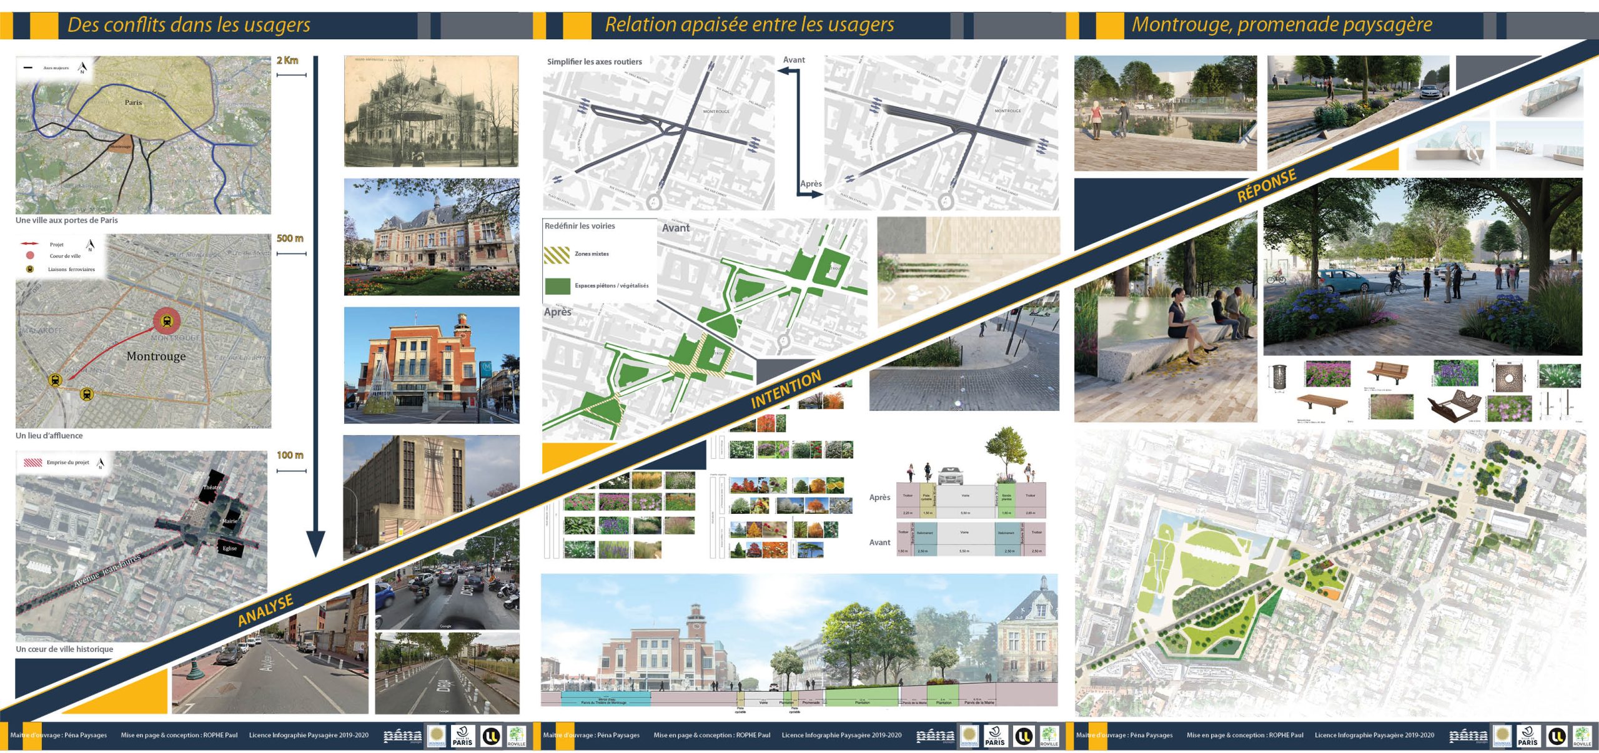Click the north arrow in the Paris map legend
1599x753 pixels.
(82, 67)
